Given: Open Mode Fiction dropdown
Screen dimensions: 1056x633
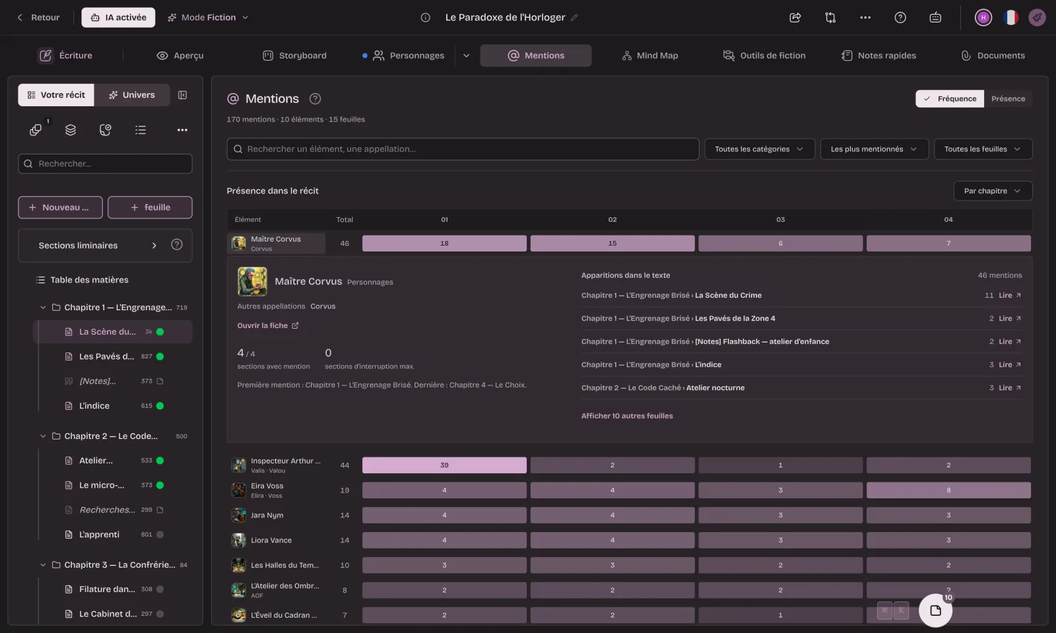Looking at the screenshot, I should click(x=208, y=18).
